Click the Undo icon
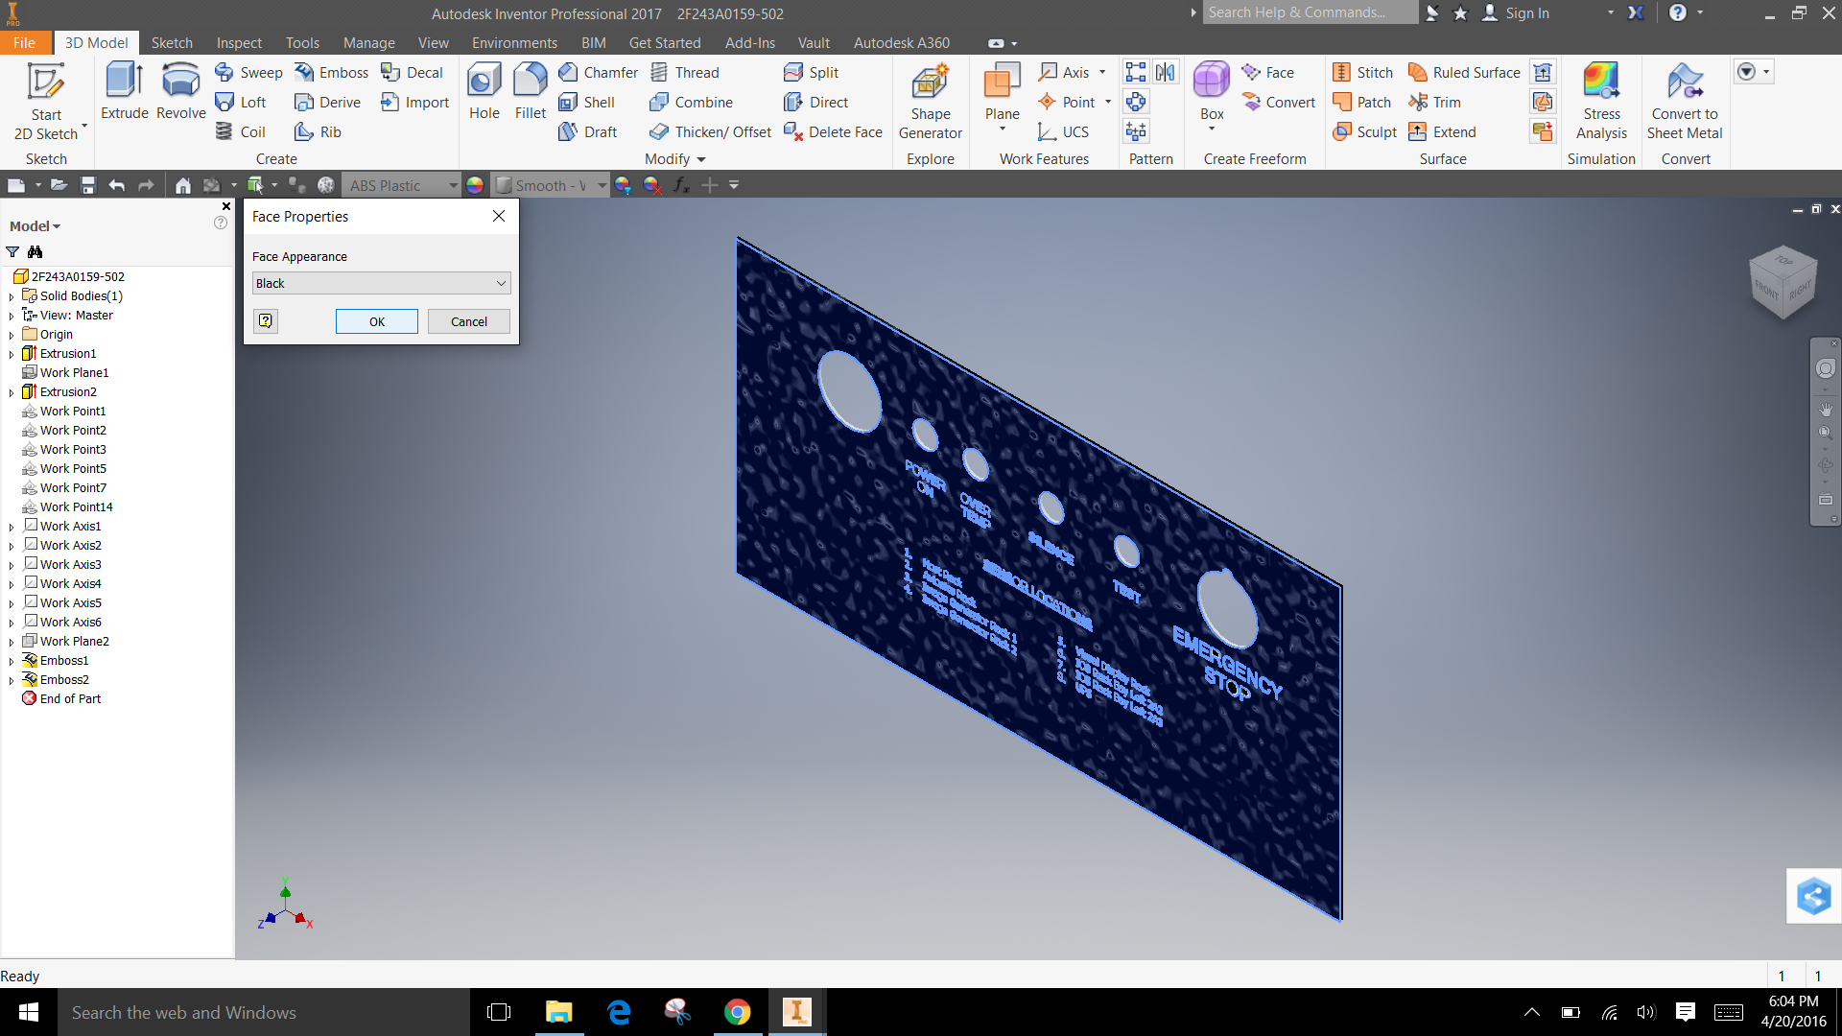The width and height of the screenshot is (1842, 1036). (x=117, y=185)
